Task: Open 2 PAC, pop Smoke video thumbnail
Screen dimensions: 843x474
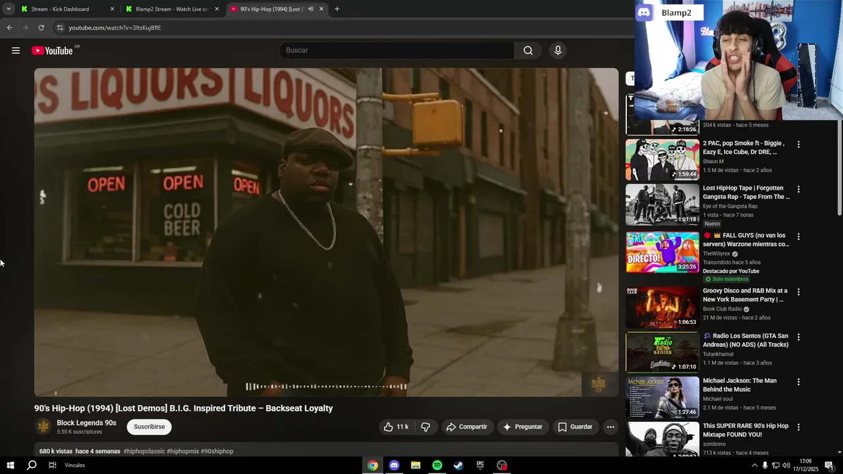Action: click(x=662, y=159)
